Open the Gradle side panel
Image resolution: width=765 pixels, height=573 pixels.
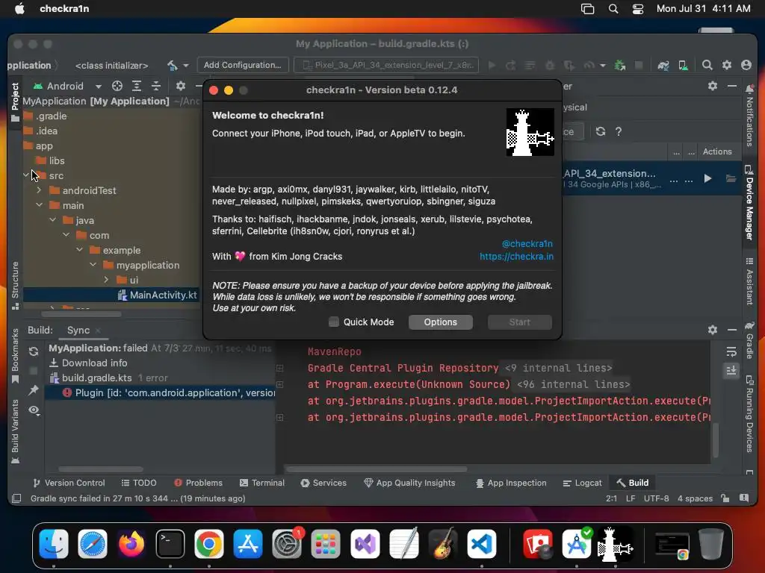pyautogui.click(x=749, y=339)
